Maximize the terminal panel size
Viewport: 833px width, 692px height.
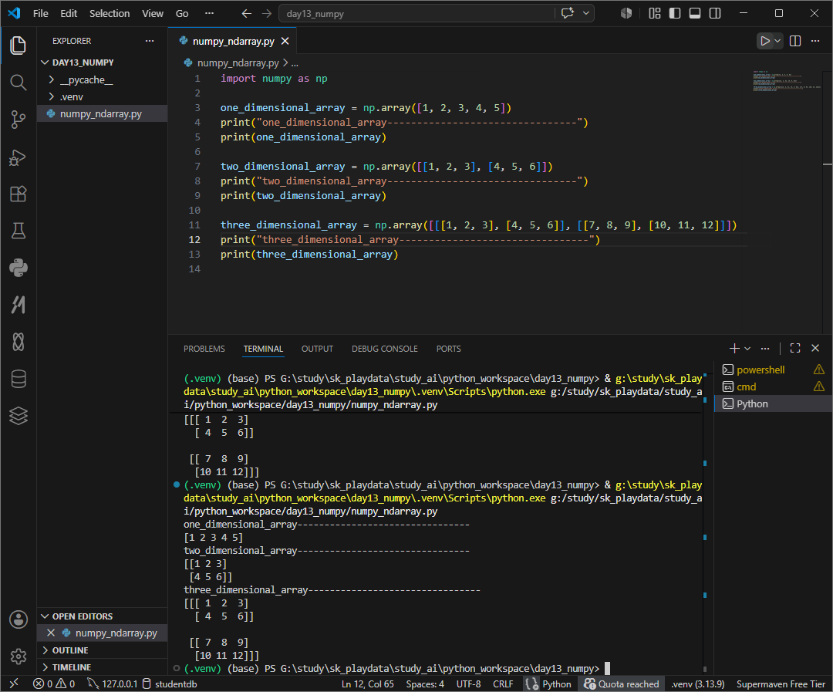pos(795,348)
